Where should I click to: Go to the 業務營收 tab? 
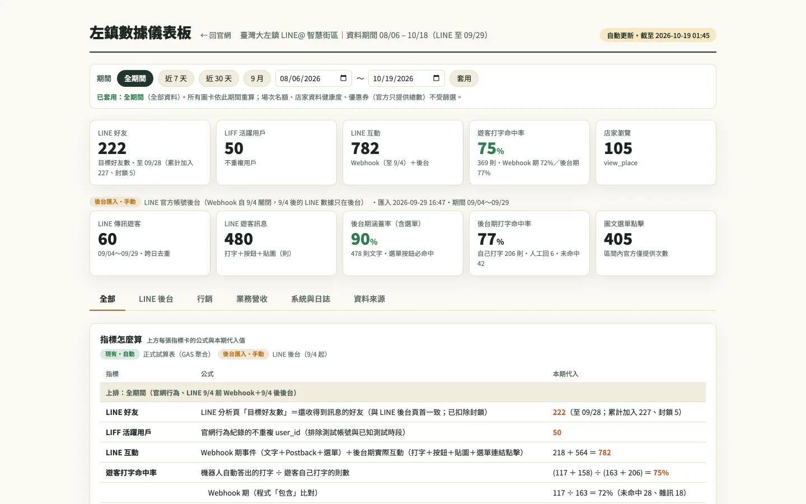(x=252, y=299)
